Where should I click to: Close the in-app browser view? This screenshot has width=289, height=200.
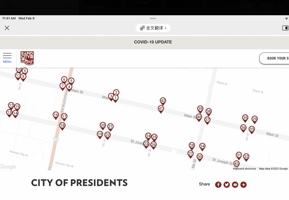(7, 28)
